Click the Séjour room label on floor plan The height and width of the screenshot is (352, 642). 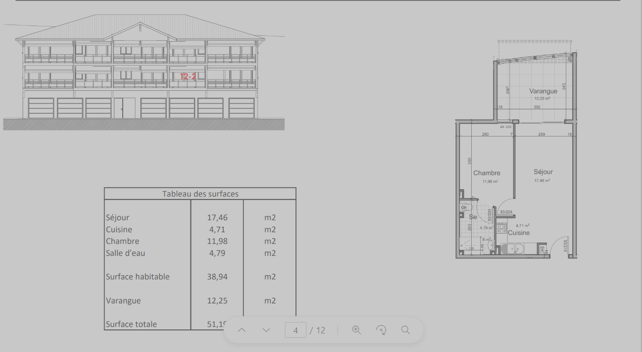tap(543, 172)
